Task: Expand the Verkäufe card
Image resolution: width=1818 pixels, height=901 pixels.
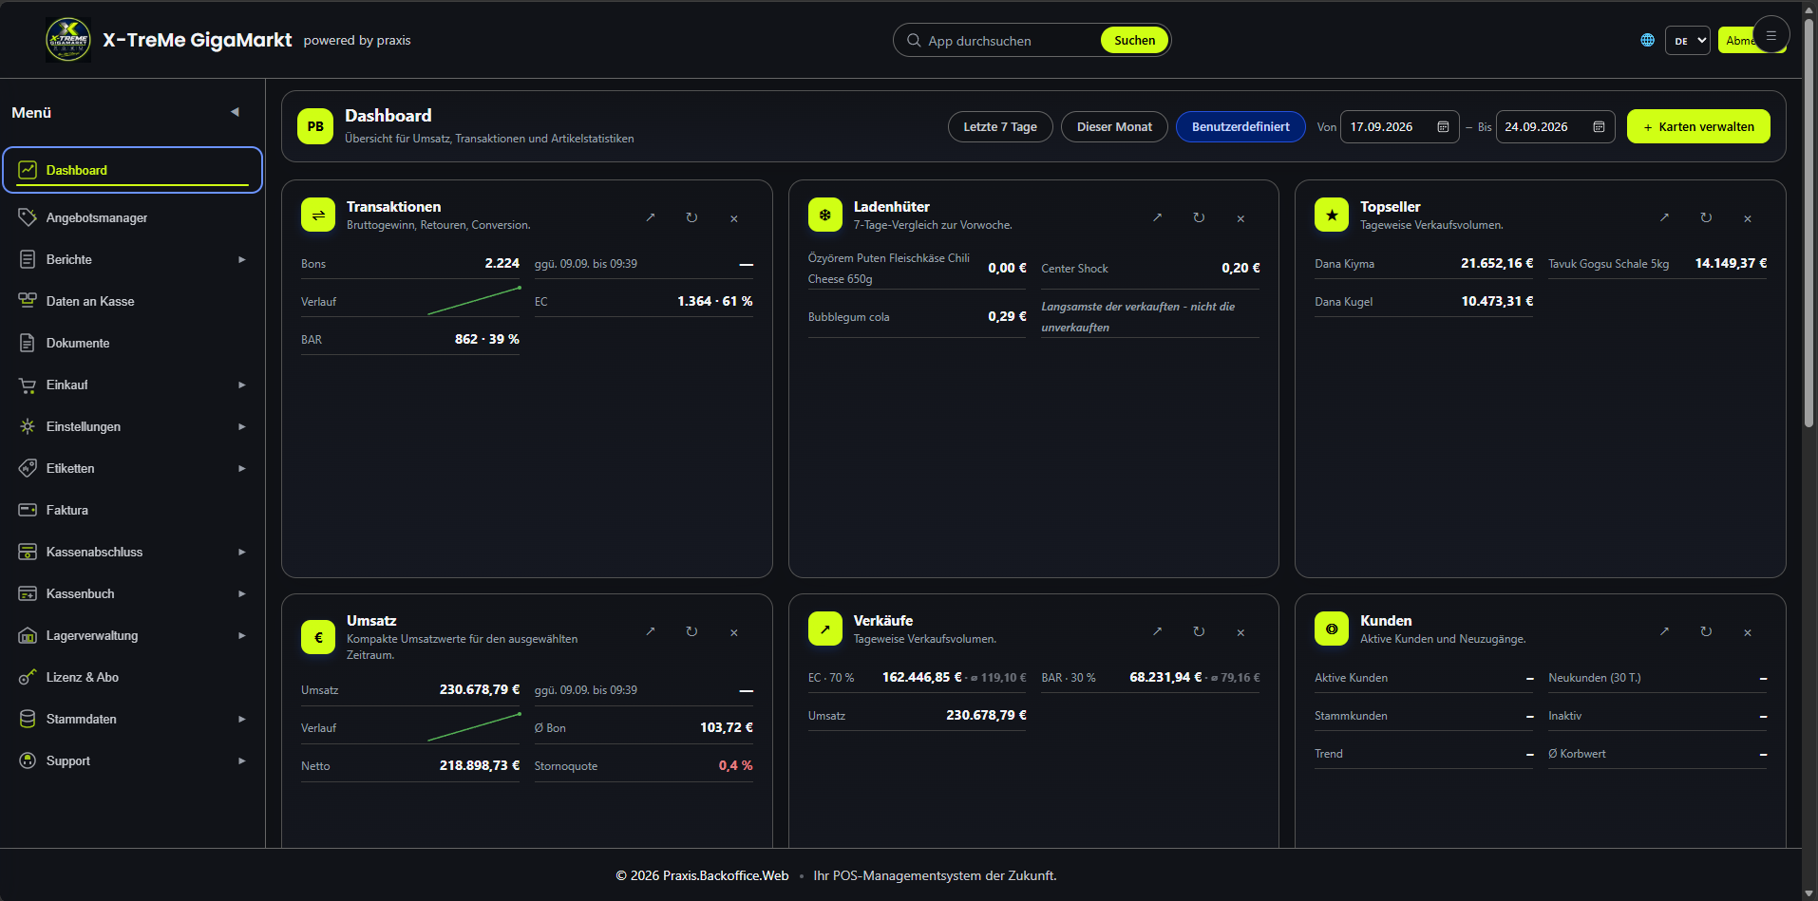Action: point(1157,631)
